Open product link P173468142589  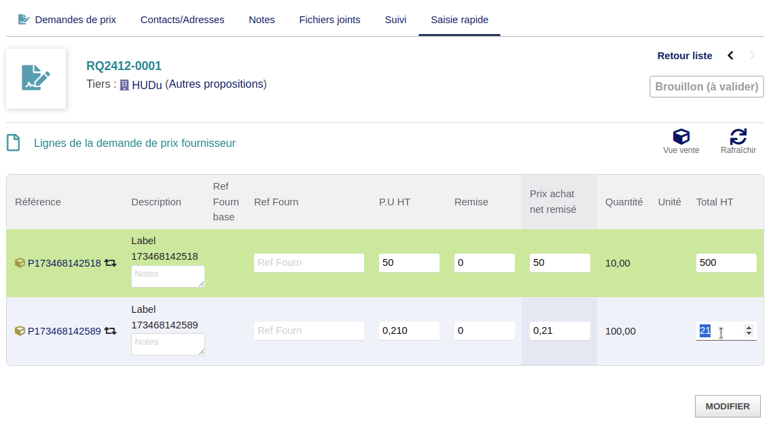64,331
